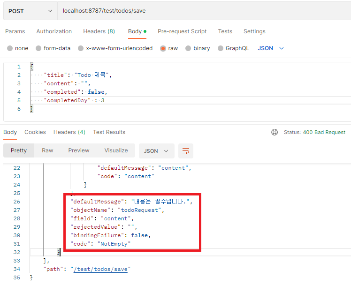The image size is (351, 285).
Task: Open the response JSON format dropdown
Action: [x=156, y=151]
